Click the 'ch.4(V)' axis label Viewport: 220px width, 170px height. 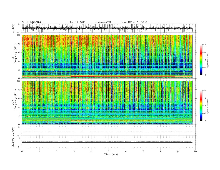tap(13, 143)
